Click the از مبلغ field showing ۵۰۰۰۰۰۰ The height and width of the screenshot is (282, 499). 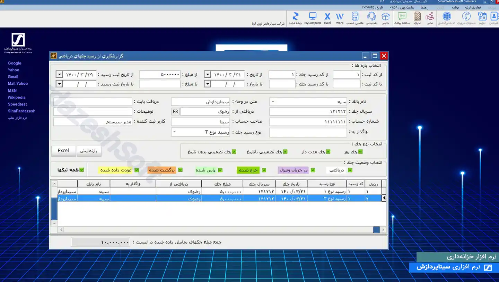(x=160, y=75)
